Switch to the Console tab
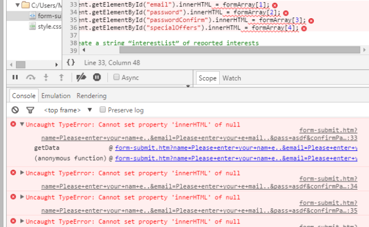The image size is (369, 227). [24, 96]
